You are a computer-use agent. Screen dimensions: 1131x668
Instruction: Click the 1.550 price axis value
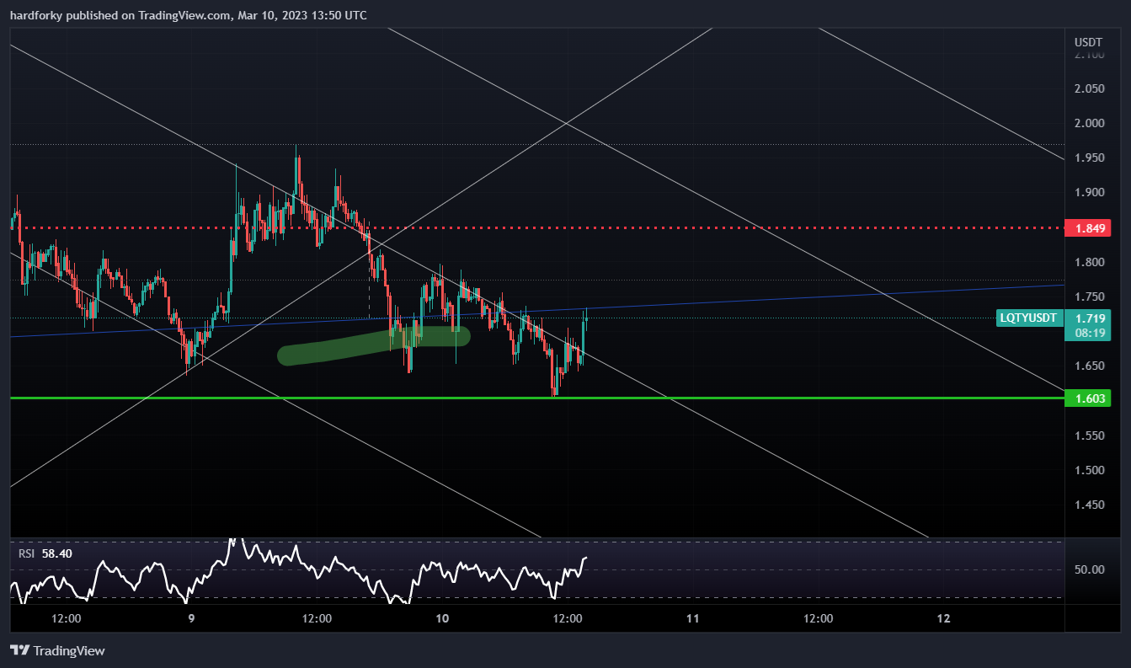[1089, 436]
